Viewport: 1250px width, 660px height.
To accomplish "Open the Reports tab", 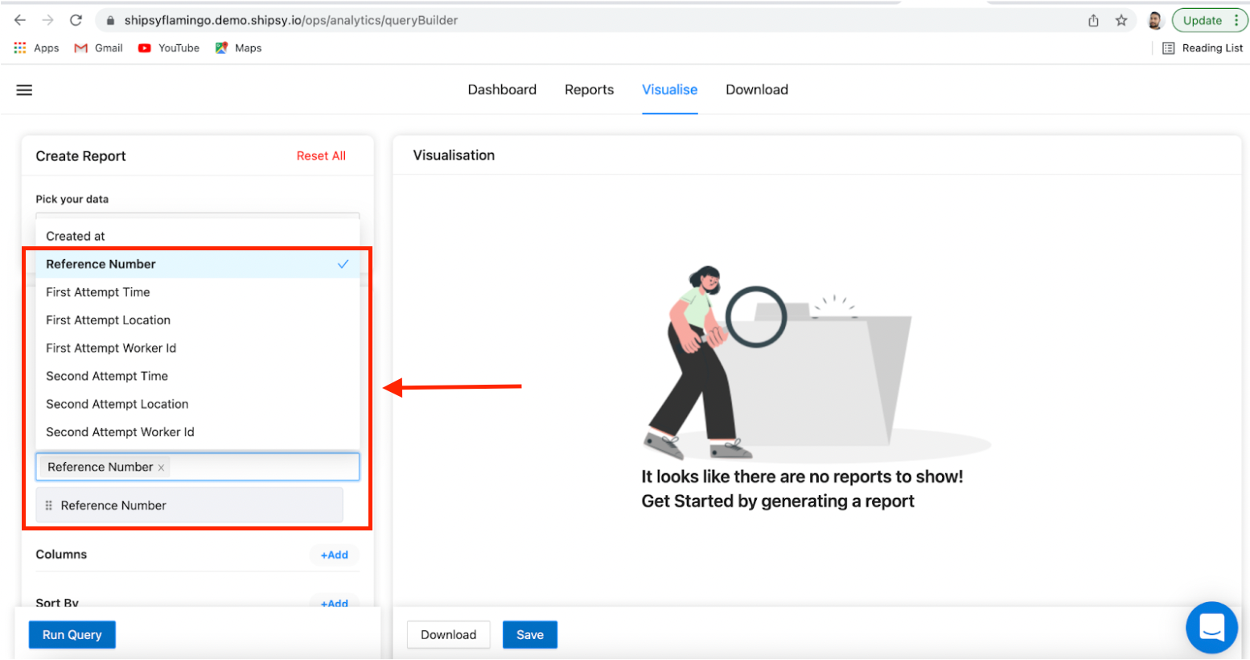I will [589, 90].
